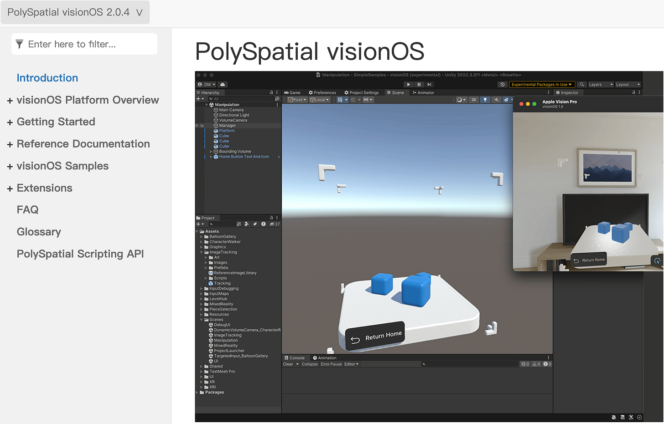The image size is (664, 424).
Task: Open the Local handle rotation dropdown
Action: tap(319, 100)
